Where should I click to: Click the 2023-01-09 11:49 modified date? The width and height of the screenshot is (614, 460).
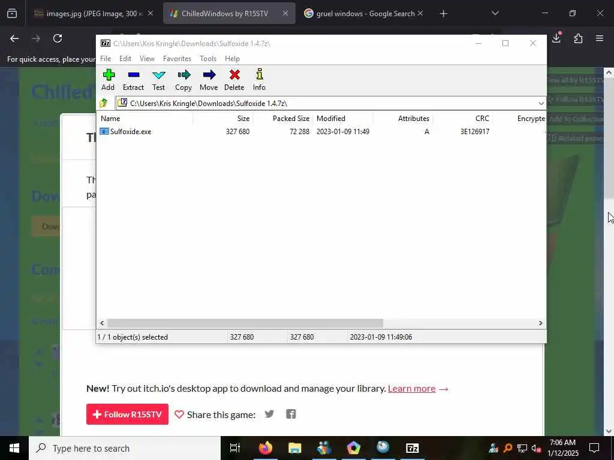(342, 132)
